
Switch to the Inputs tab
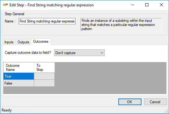[x=9, y=42]
